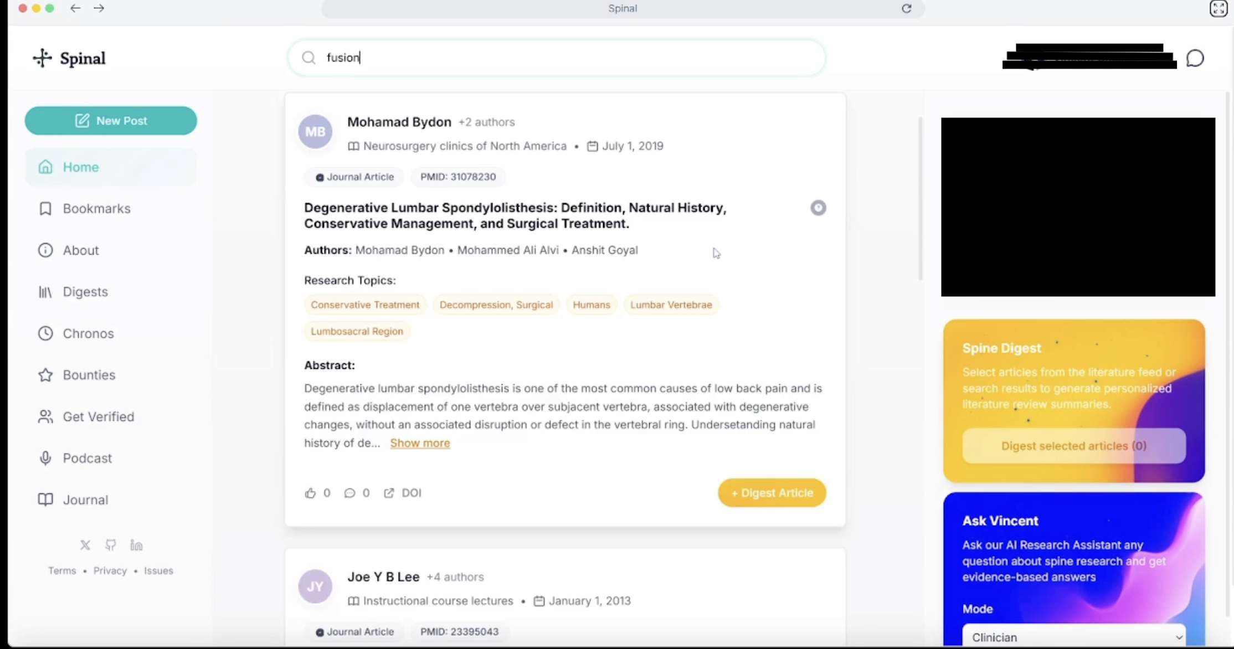This screenshot has width=1234, height=649.
Task: Click the search magnifier icon
Action: point(308,58)
